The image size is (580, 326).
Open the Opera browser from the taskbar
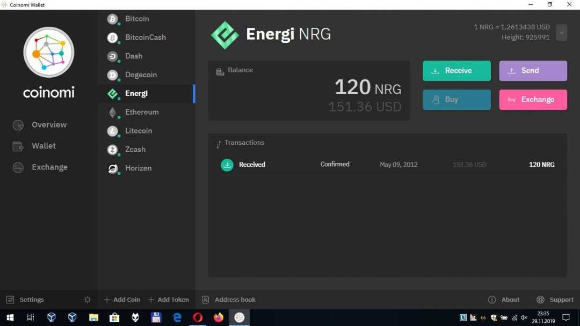click(198, 317)
